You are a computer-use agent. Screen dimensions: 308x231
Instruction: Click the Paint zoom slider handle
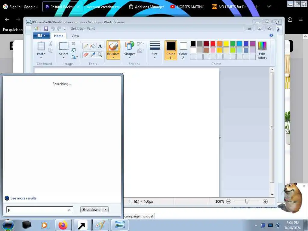click(x=247, y=201)
